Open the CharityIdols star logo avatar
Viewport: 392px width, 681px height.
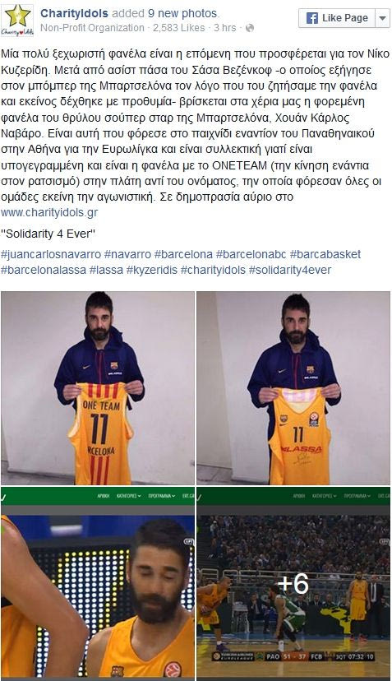pyautogui.click(x=17, y=20)
